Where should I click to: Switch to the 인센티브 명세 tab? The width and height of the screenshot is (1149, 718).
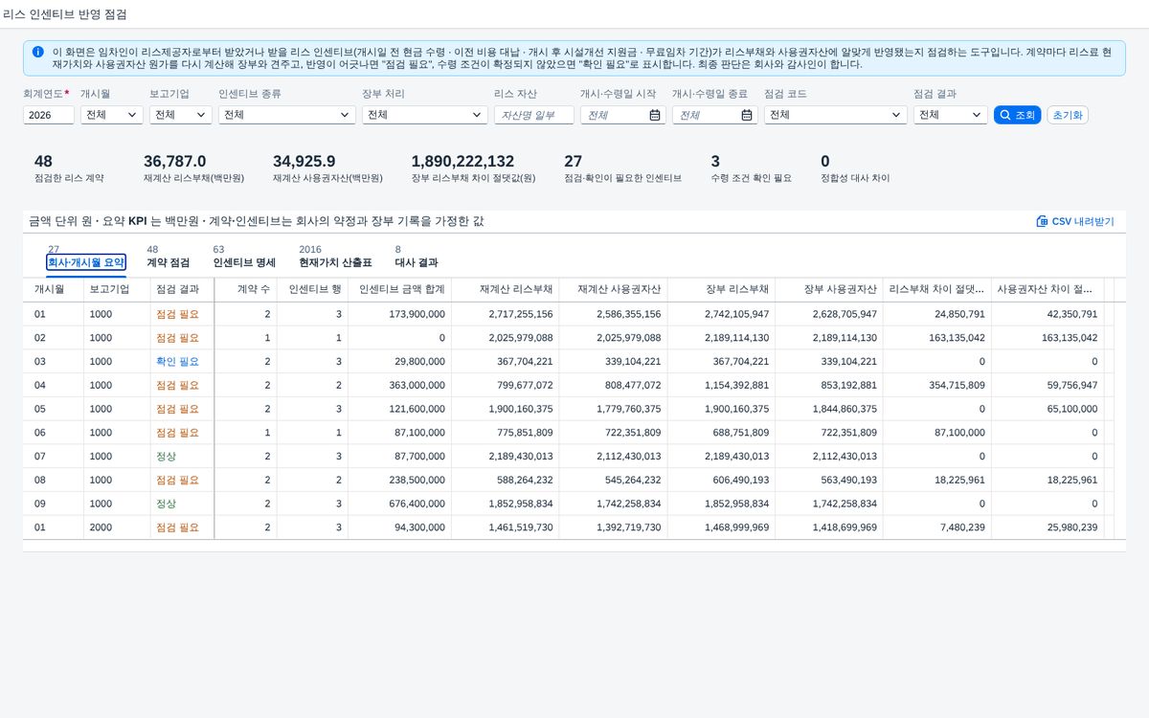tap(244, 262)
